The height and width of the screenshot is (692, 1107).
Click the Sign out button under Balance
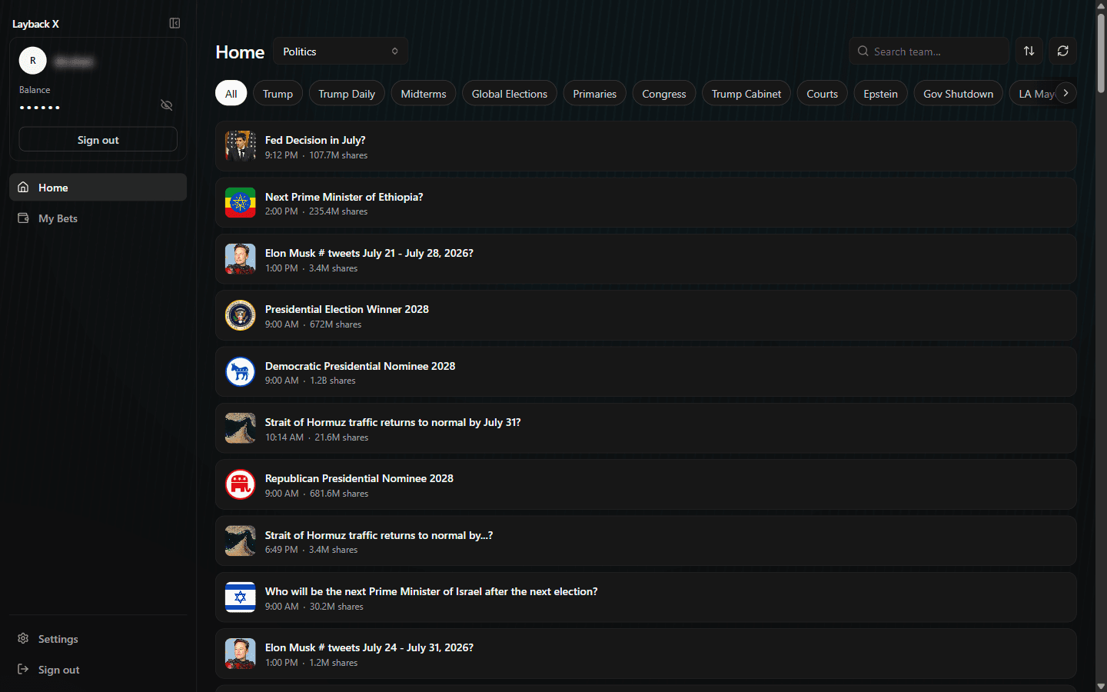coord(98,139)
